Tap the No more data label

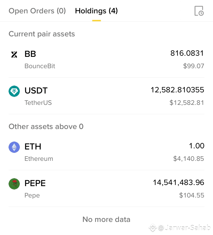pos(106,219)
